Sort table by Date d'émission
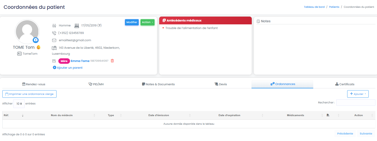This screenshot has width=377, height=141. coord(159,115)
